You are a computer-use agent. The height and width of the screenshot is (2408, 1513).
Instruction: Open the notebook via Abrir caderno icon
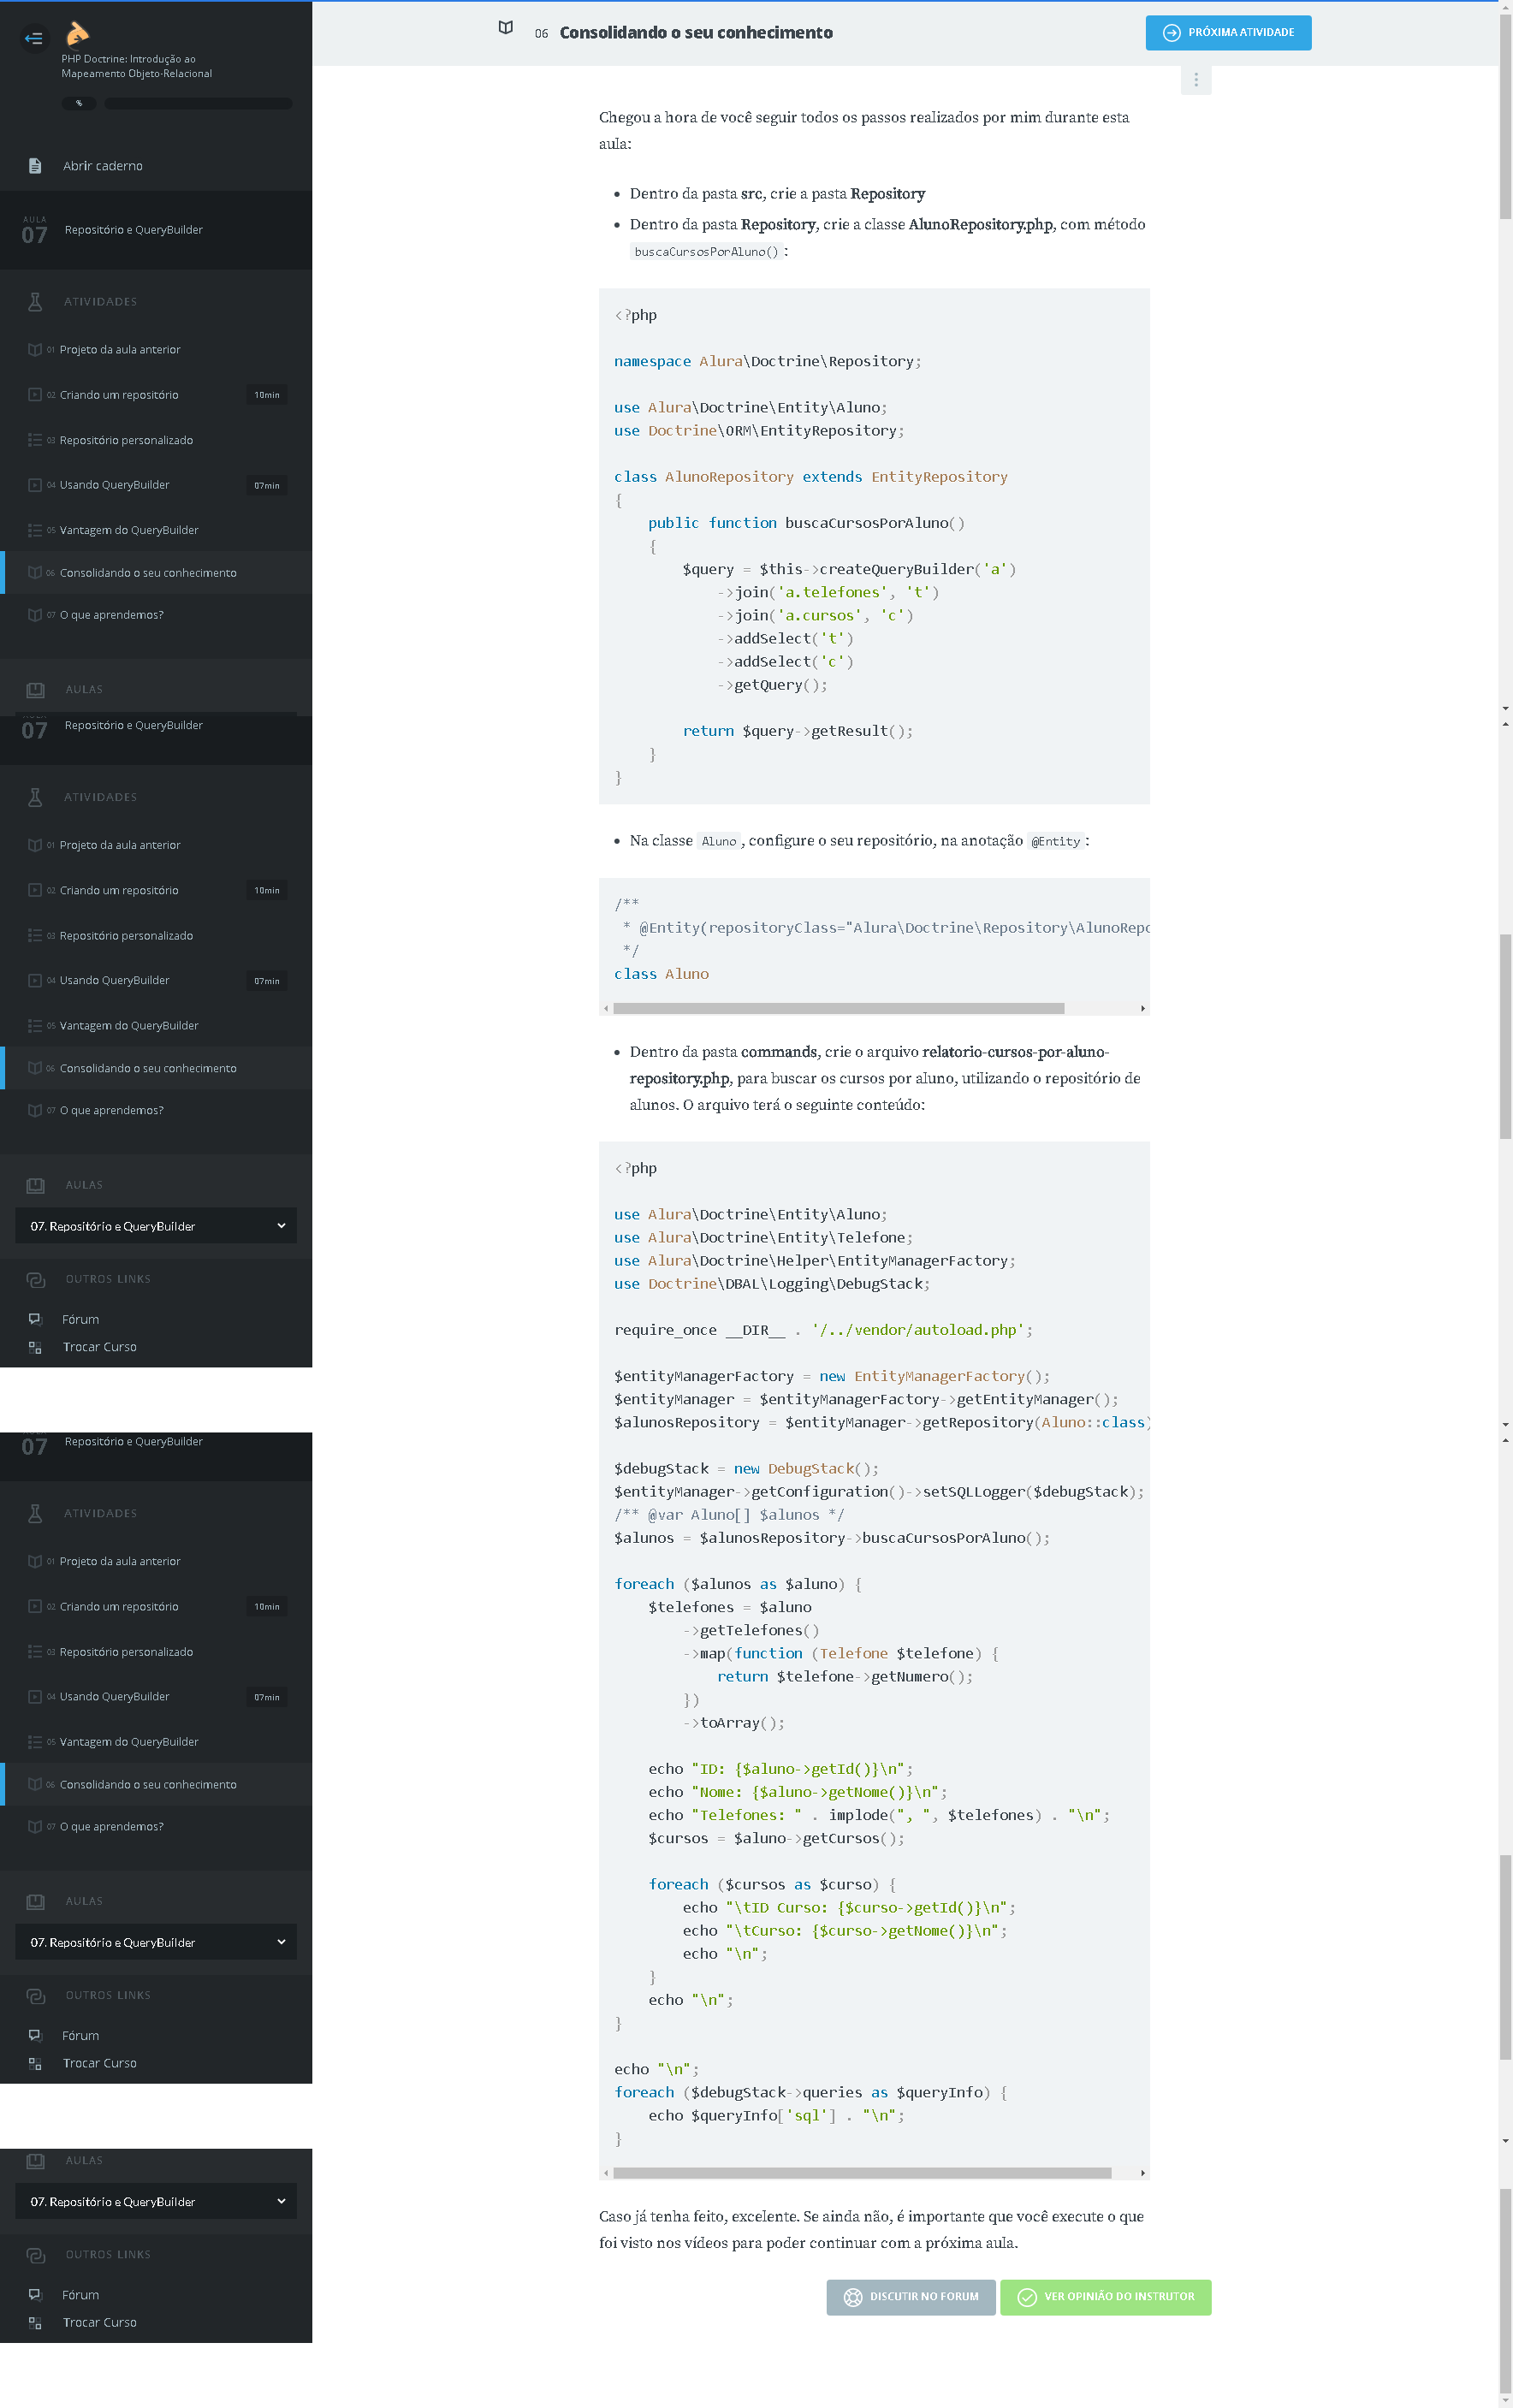tap(35, 166)
